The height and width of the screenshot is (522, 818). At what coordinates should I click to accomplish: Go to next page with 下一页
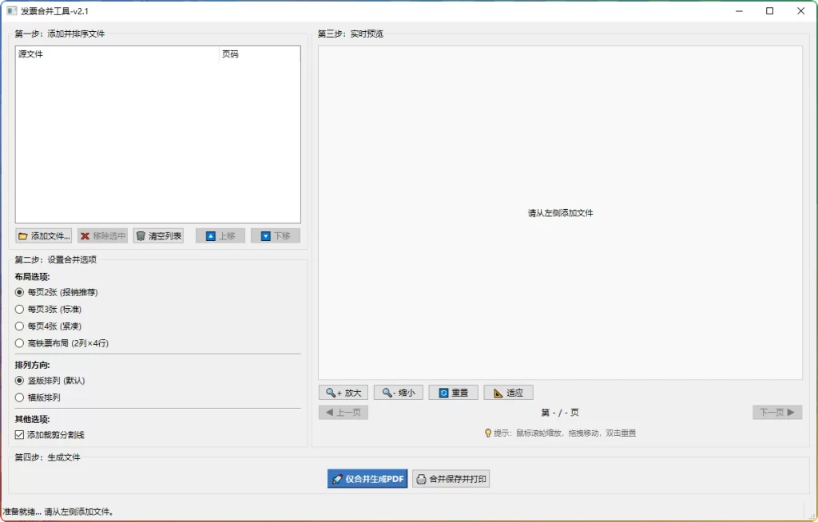776,412
